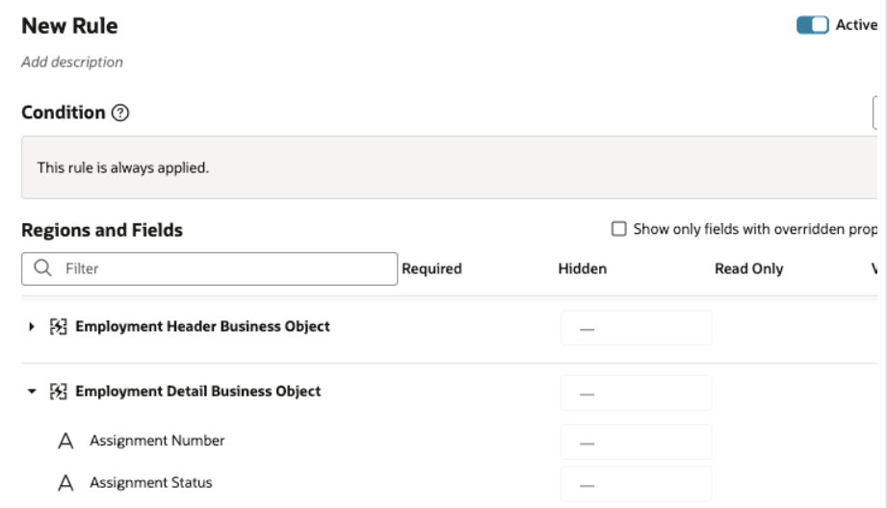Click the Assignment Status text field icon
This screenshot has width=887, height=508.
click(66, 483)
